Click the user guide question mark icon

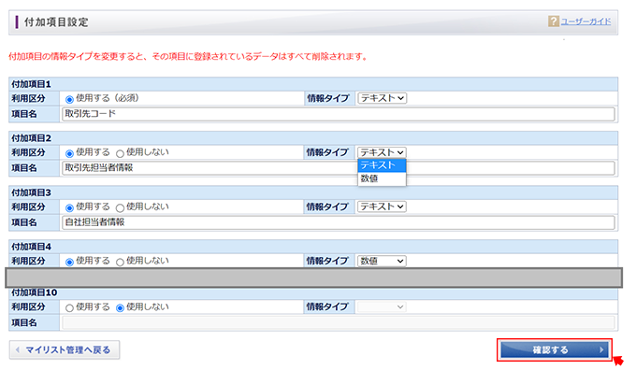point(554,21)
